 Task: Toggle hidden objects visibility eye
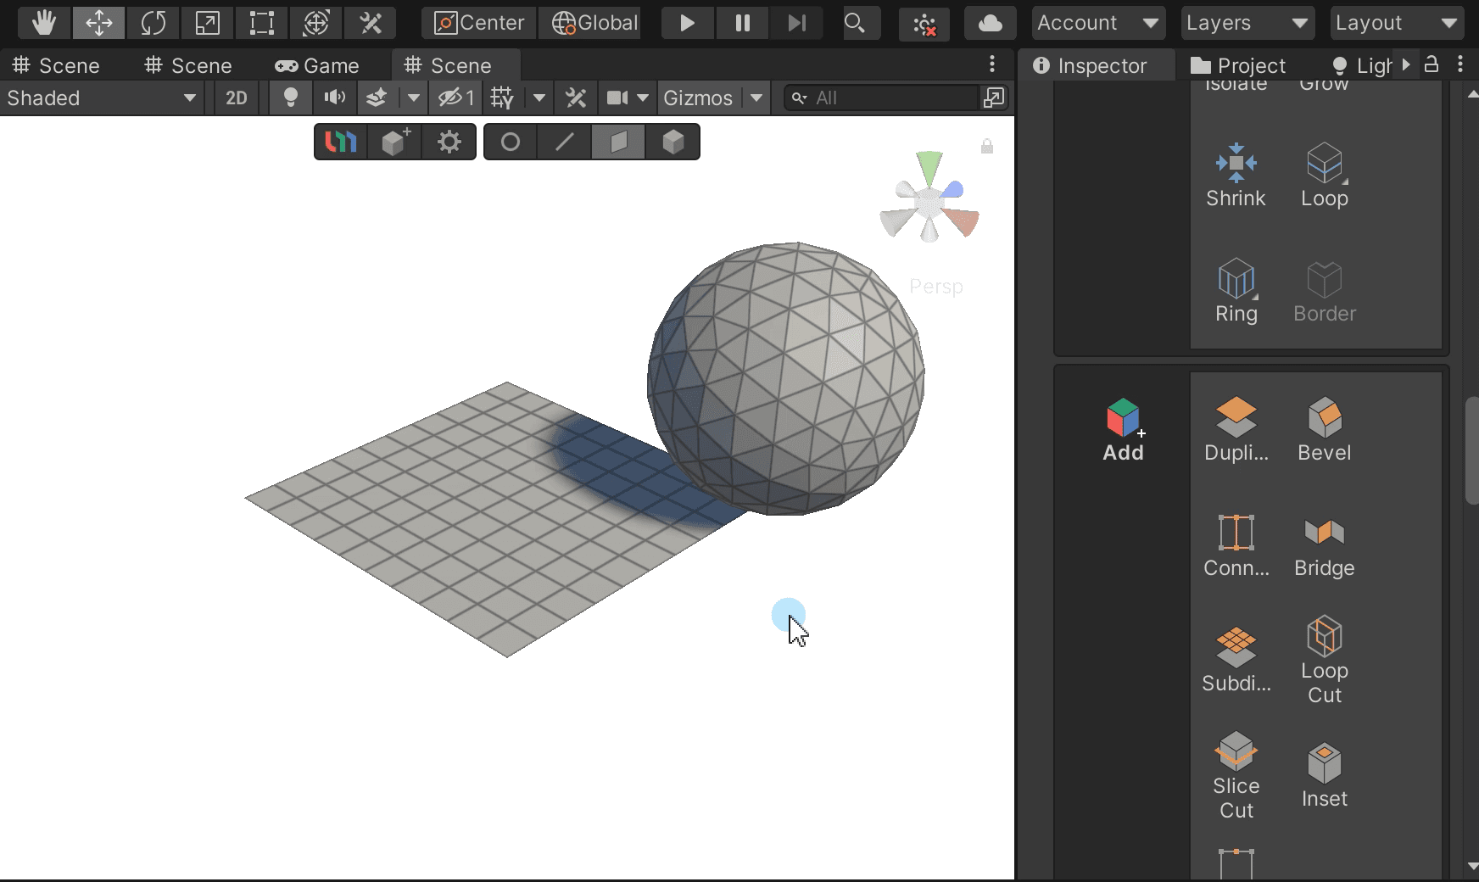(456, 98)
